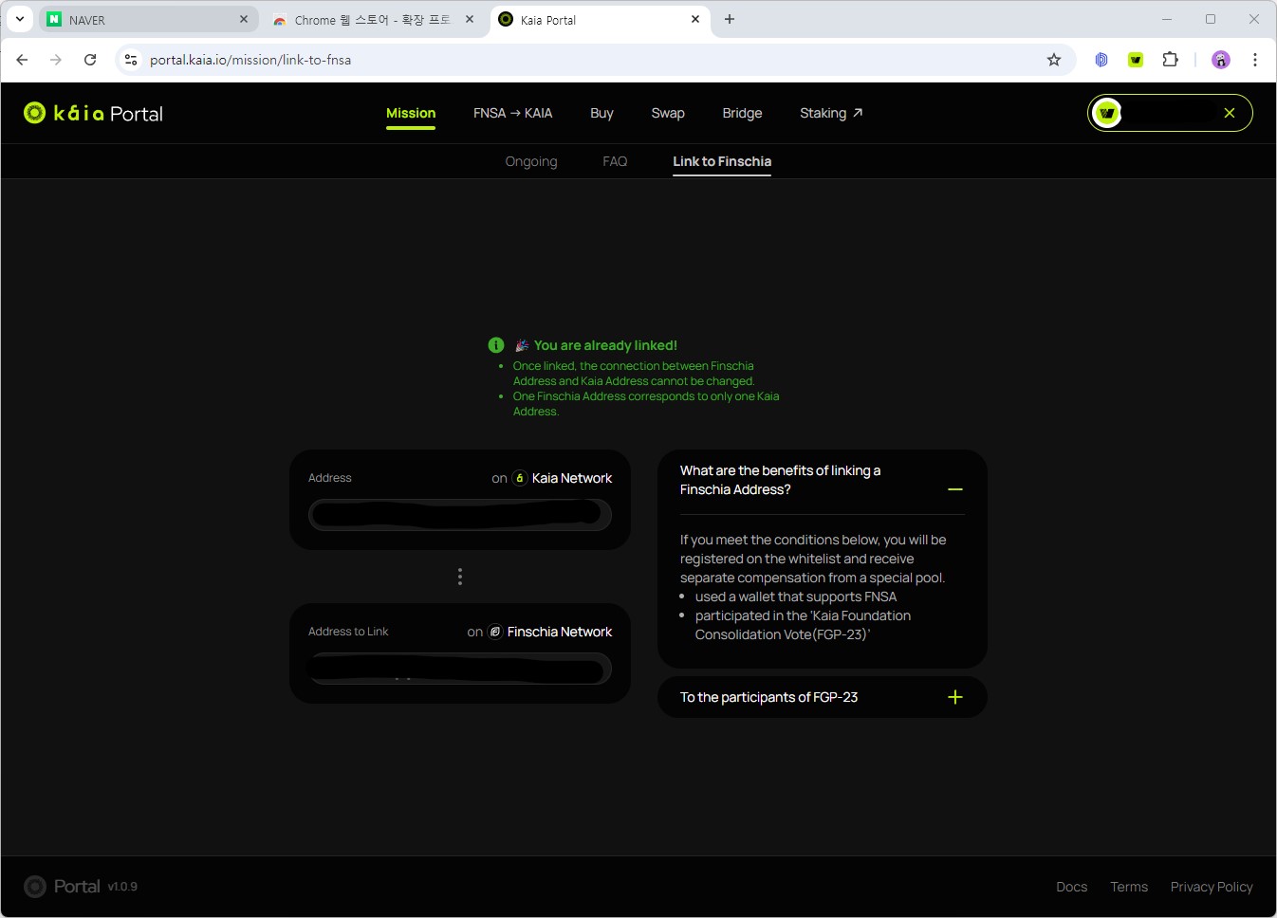Disconnect wallet with the X icon
This screenshot has height=918, width=1277.
click(1230, 113)
